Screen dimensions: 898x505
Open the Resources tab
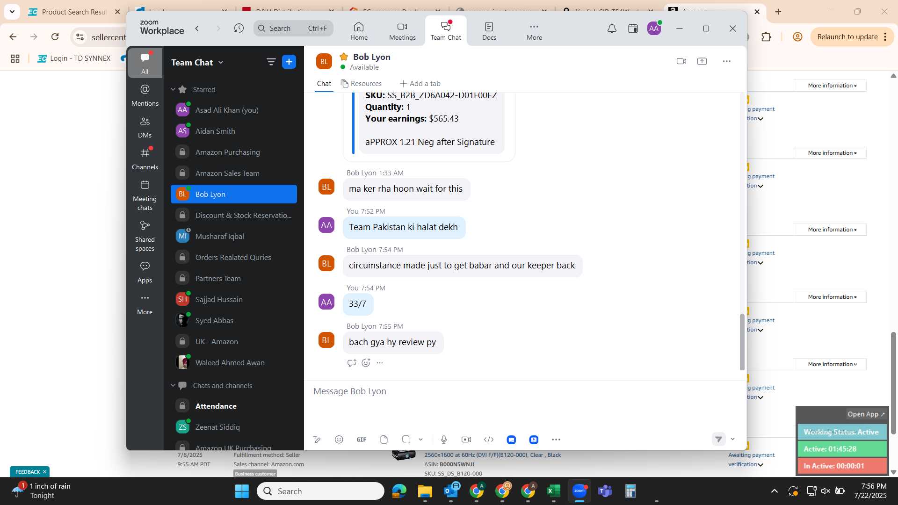362,84
